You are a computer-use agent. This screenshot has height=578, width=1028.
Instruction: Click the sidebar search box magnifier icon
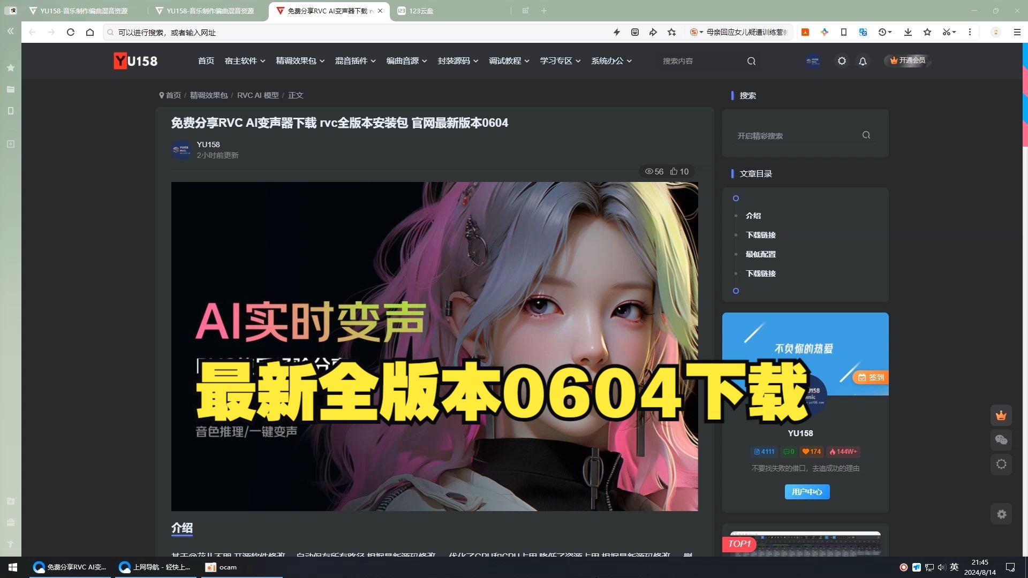[866, 135]
